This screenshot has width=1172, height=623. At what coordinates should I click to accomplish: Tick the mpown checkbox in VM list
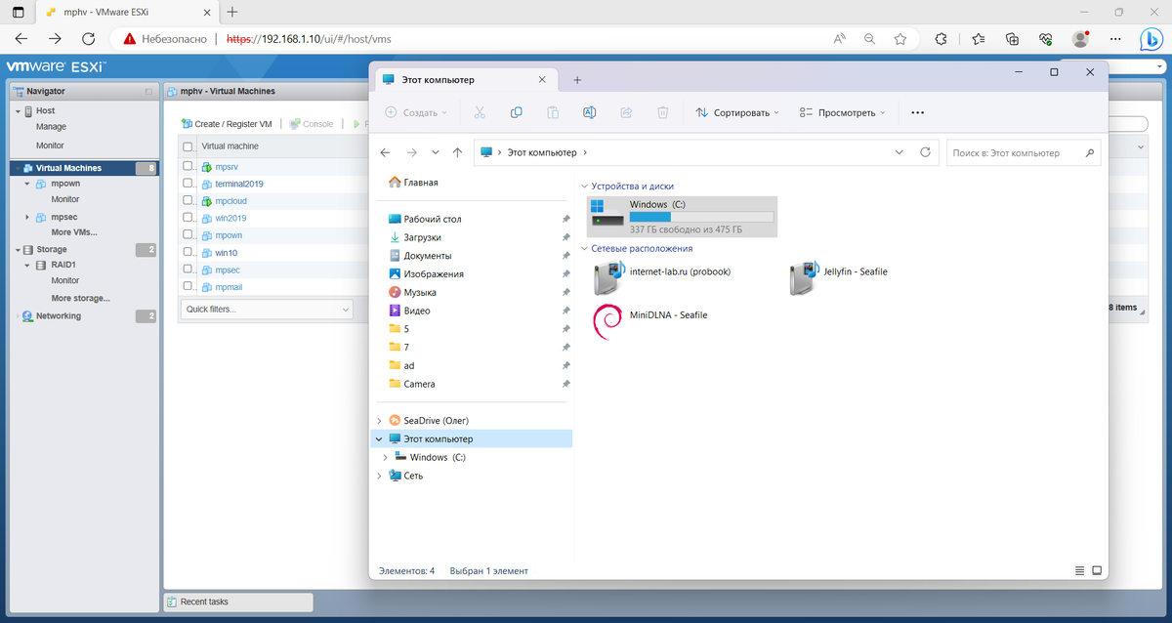click(x=188, y=235)
